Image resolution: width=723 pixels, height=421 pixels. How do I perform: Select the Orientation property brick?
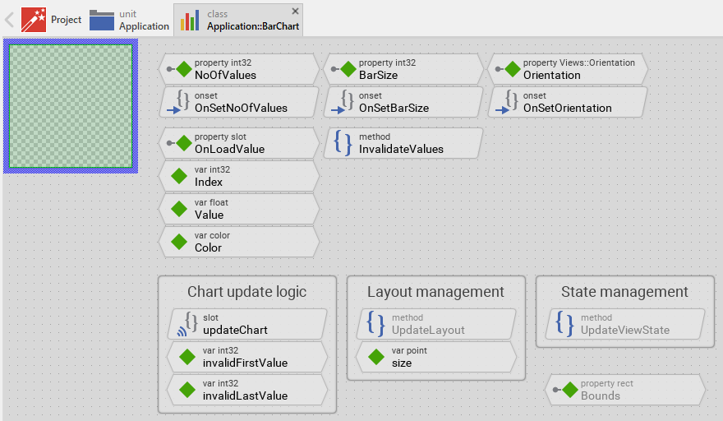(569, 69)
